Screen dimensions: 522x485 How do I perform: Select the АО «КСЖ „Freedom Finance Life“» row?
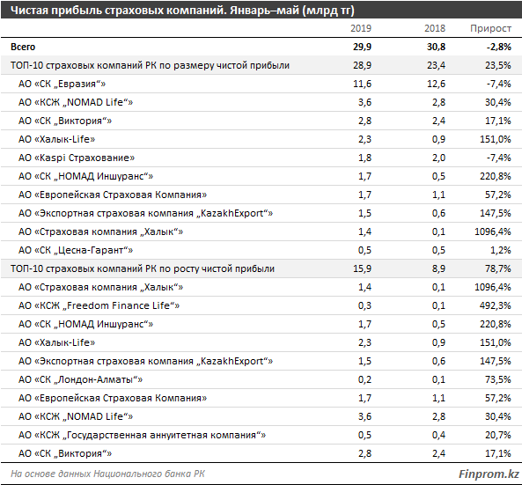point(261,305)
